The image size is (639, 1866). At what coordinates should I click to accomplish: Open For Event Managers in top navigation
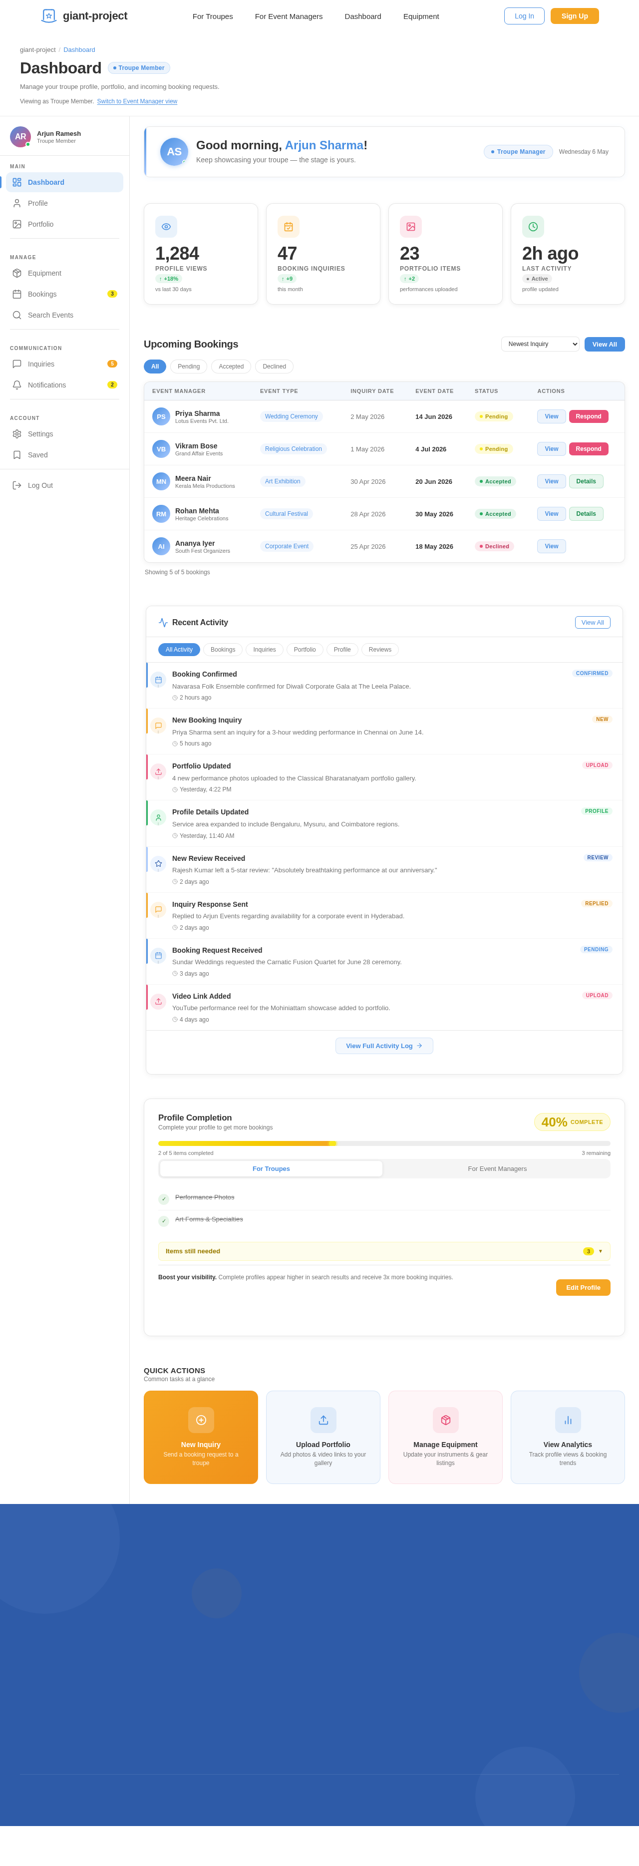click(x=289, y=16)
